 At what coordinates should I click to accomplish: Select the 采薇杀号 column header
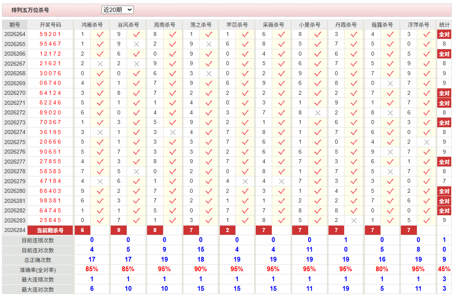[273, 25]
